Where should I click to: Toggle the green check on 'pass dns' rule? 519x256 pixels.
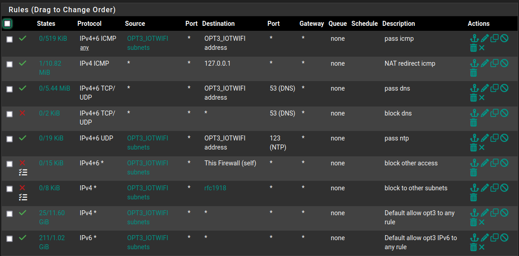(23, 88)
